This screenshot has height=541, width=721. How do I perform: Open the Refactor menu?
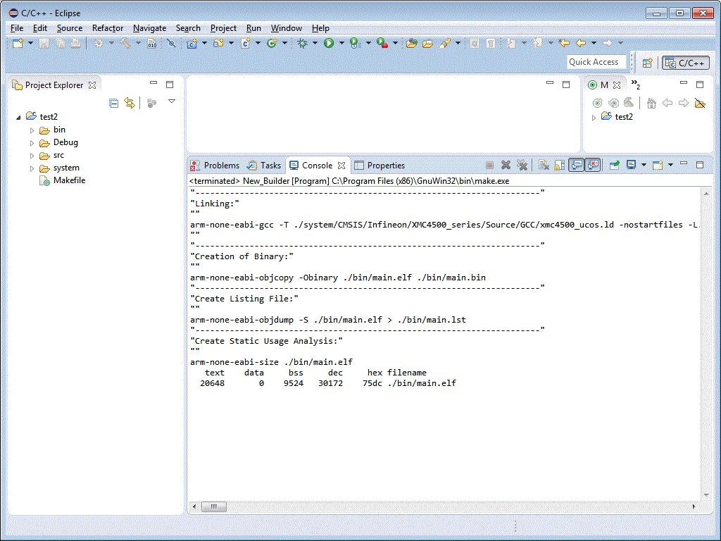[108, 28]
